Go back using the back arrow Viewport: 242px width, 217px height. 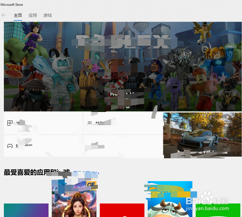tap(4, 15)
